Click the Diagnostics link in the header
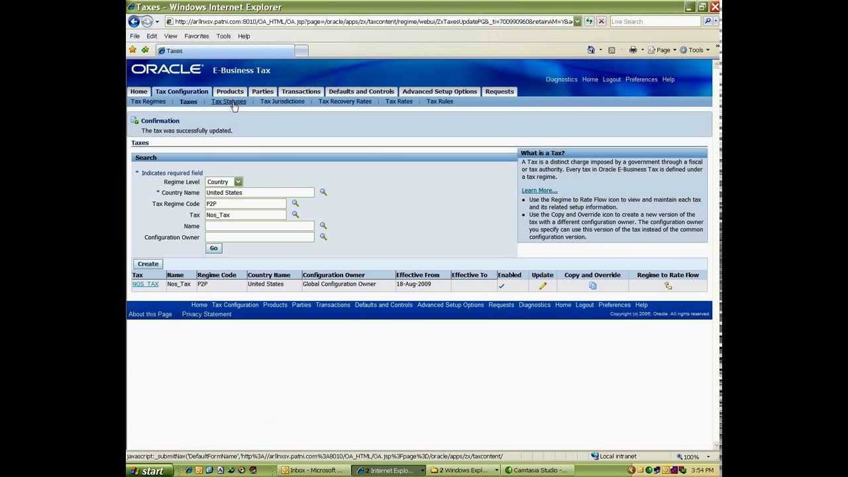Screen dimensions: 848x477 (561, 79)
